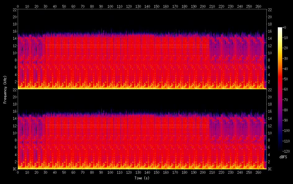Click the dark bottom end of the color scale bar
The image size is (293, 184).
pyautogui.click(x=280, y=150)
